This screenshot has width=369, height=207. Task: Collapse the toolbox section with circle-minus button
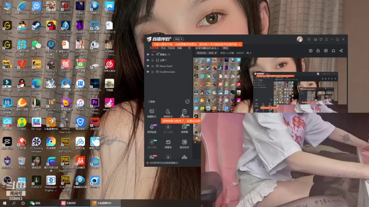tap(187, 101)
